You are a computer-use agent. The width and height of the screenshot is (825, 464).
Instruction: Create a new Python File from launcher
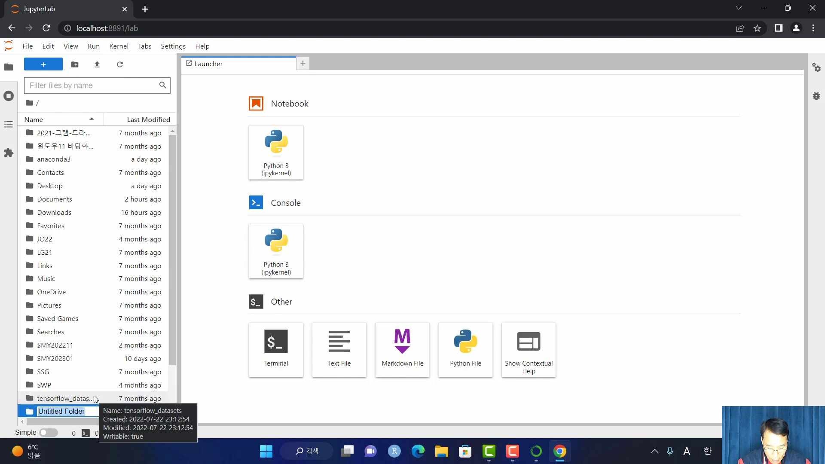[465, 350]
